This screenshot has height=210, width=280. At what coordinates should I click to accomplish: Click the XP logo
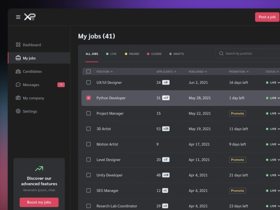[x=30, y=17]
